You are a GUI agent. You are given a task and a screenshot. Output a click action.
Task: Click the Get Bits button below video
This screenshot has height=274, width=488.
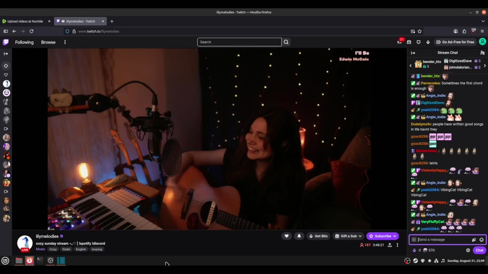(318, 236)
